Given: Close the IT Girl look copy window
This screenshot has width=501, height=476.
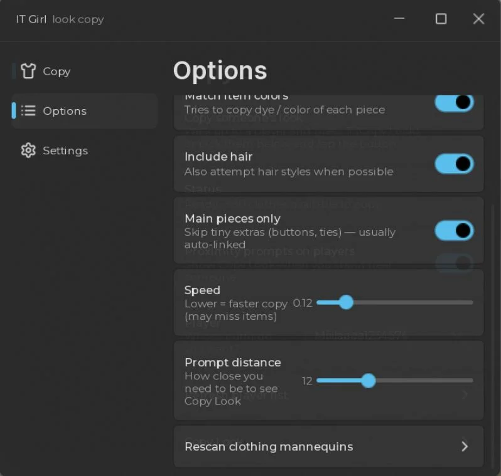Looking at the screenshot, I should (x=478, y=19).
